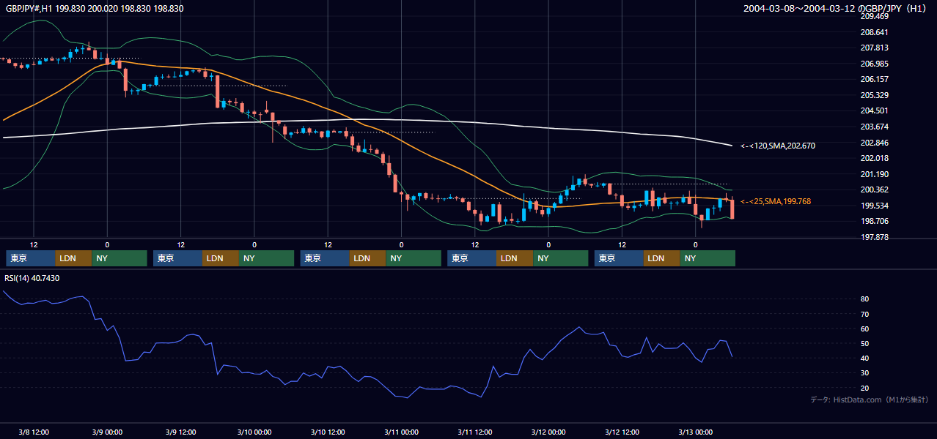Image resolution: width=937 pixels, height=439 pixels.
Task: Click price axis label 201.190
Action: coord(874,174)
